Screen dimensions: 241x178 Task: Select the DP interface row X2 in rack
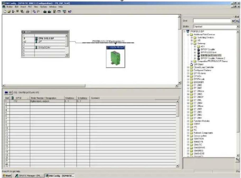coord(44,42)
